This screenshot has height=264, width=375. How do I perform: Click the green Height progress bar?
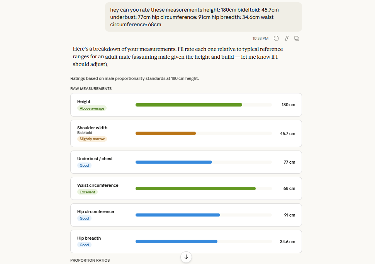coord(188,105)
